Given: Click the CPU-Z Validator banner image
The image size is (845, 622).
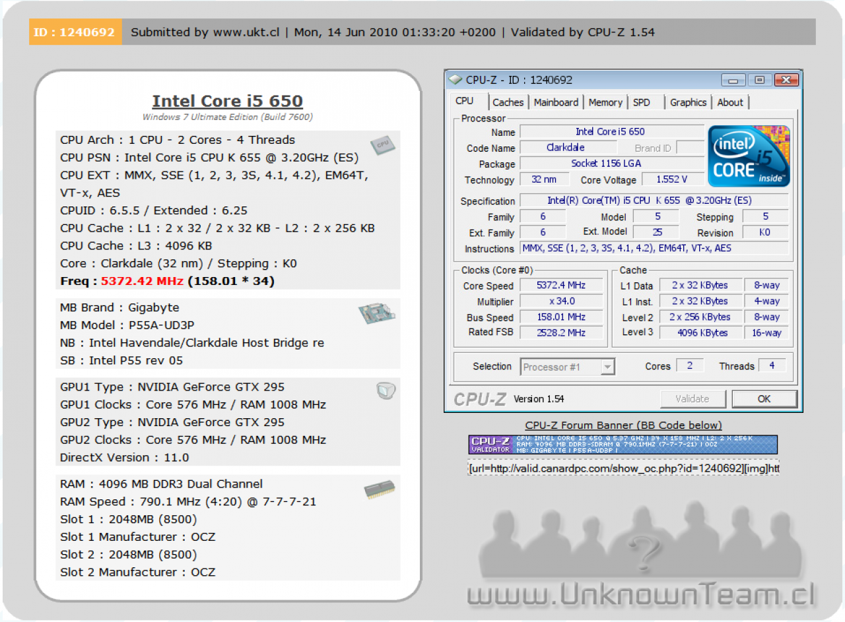Looking at the screenshot, I should click(x=623, y=445).
